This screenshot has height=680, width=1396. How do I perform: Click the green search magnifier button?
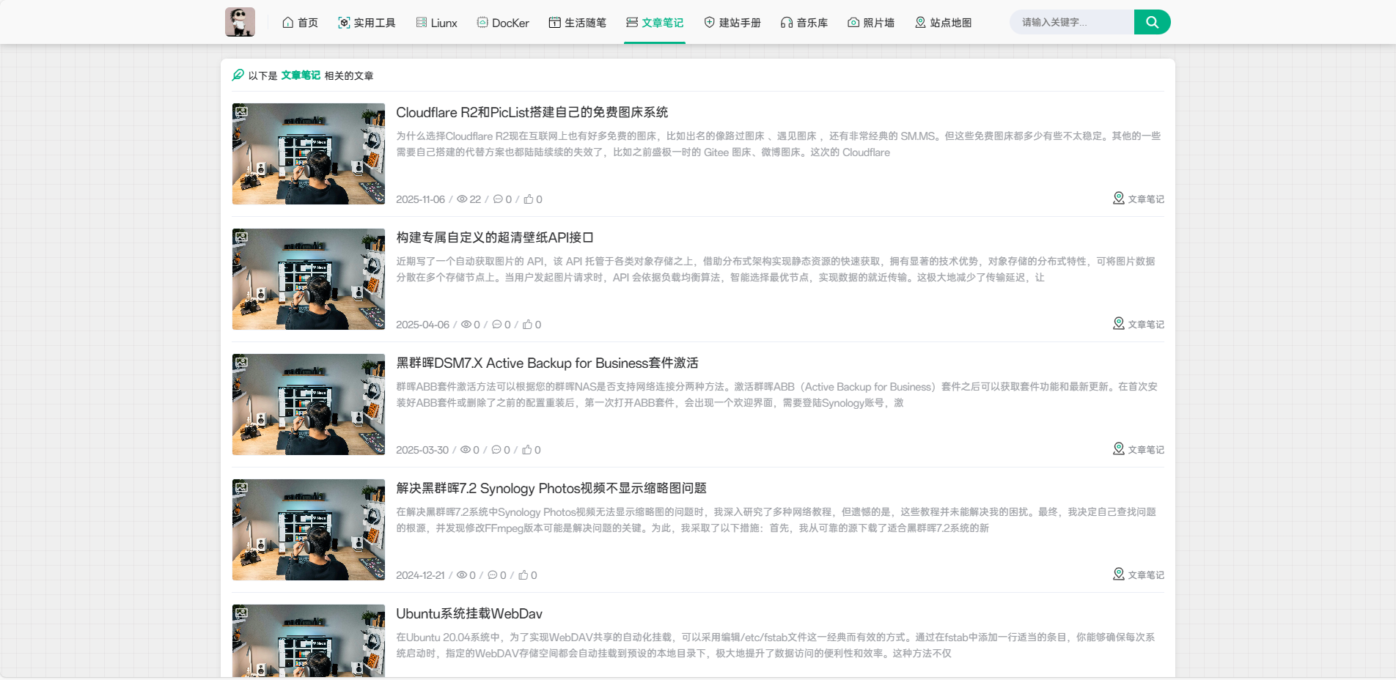coord(1152,22)
